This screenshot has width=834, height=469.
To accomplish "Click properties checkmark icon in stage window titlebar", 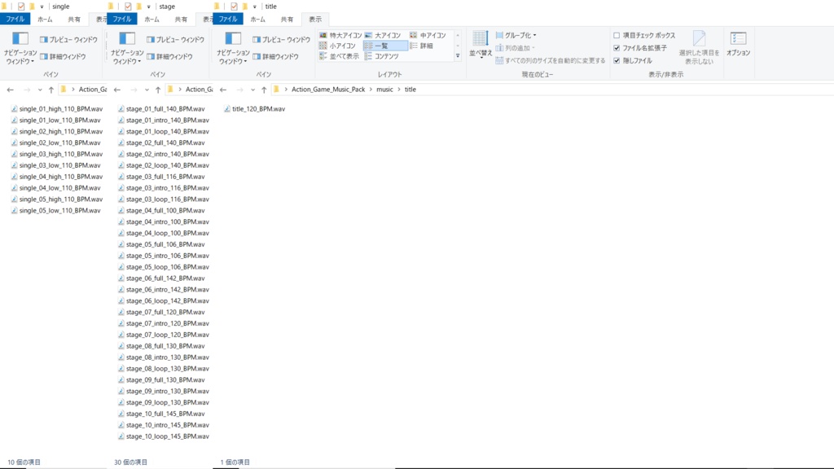I will coord(128,7).
